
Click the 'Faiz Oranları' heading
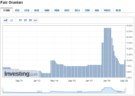pyautogui.click(x=11, y=2)
